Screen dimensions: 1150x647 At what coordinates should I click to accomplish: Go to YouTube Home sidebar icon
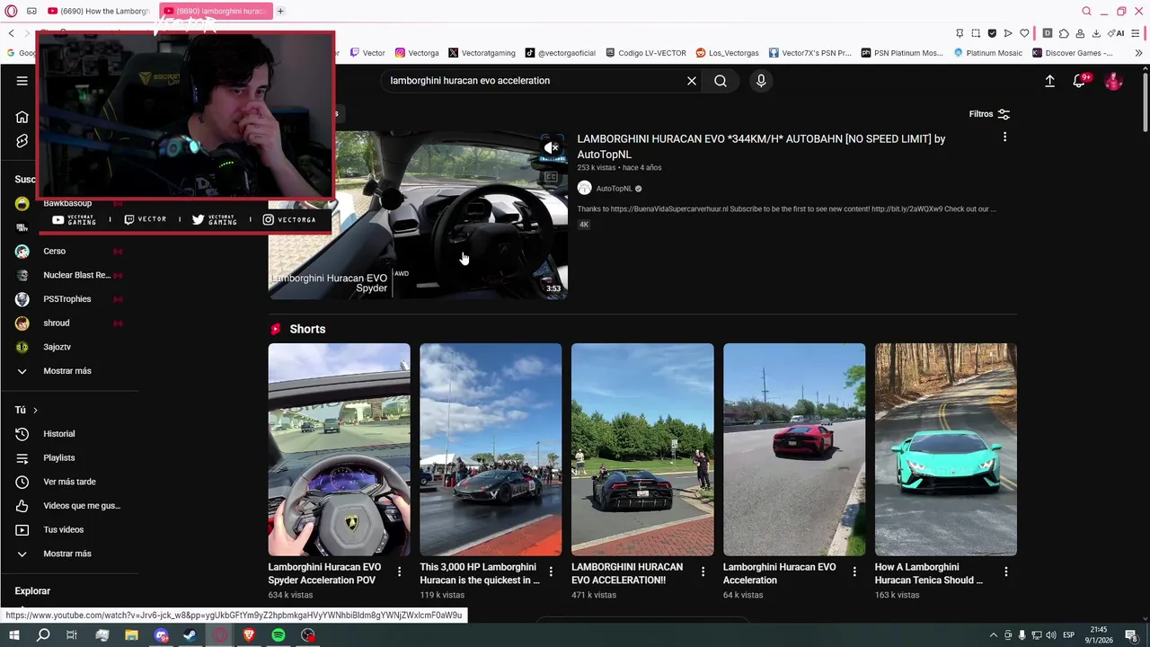click(x=22, y=117)
